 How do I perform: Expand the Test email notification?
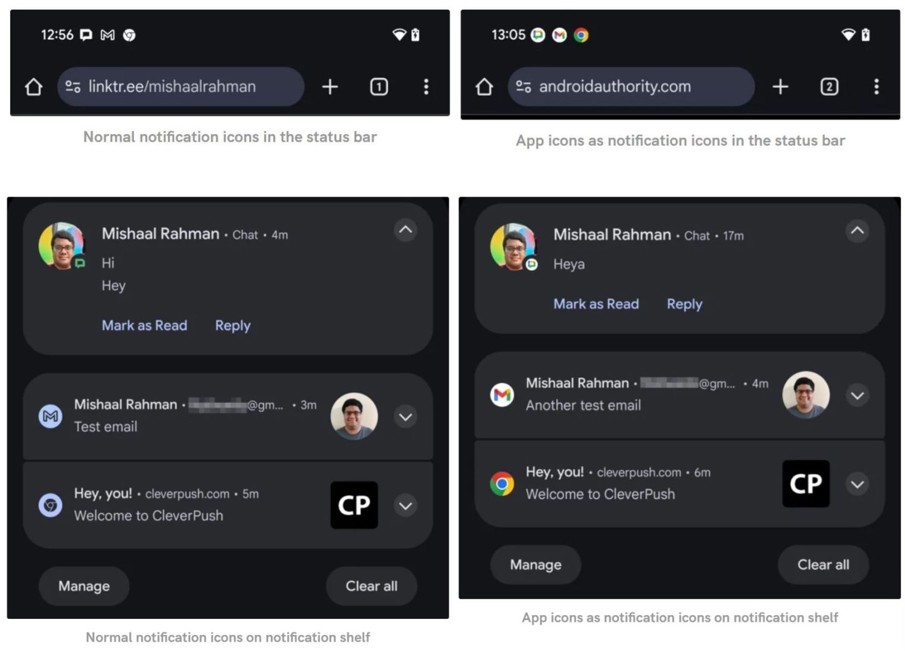[x=405, y=417]
